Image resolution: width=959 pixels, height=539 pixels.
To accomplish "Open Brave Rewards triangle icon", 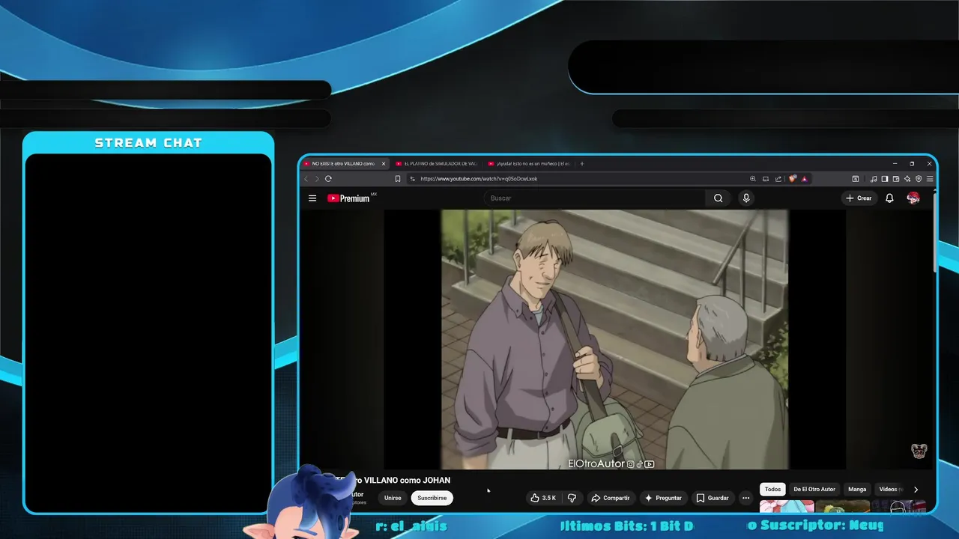I will [x=805, y=179].
